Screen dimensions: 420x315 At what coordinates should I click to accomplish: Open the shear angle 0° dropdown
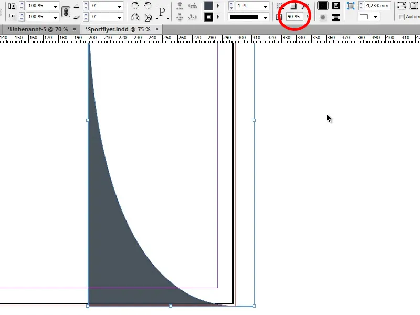[x=119, y=17]
